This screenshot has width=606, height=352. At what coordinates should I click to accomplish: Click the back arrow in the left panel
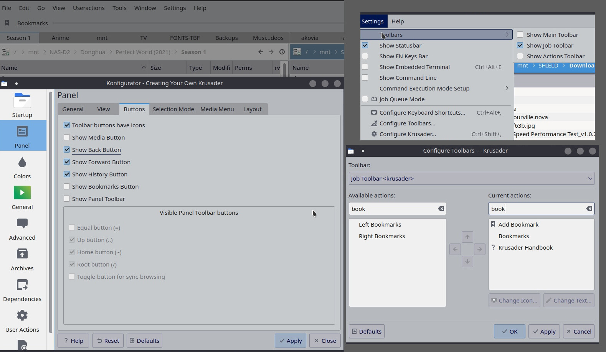(261, 52)
